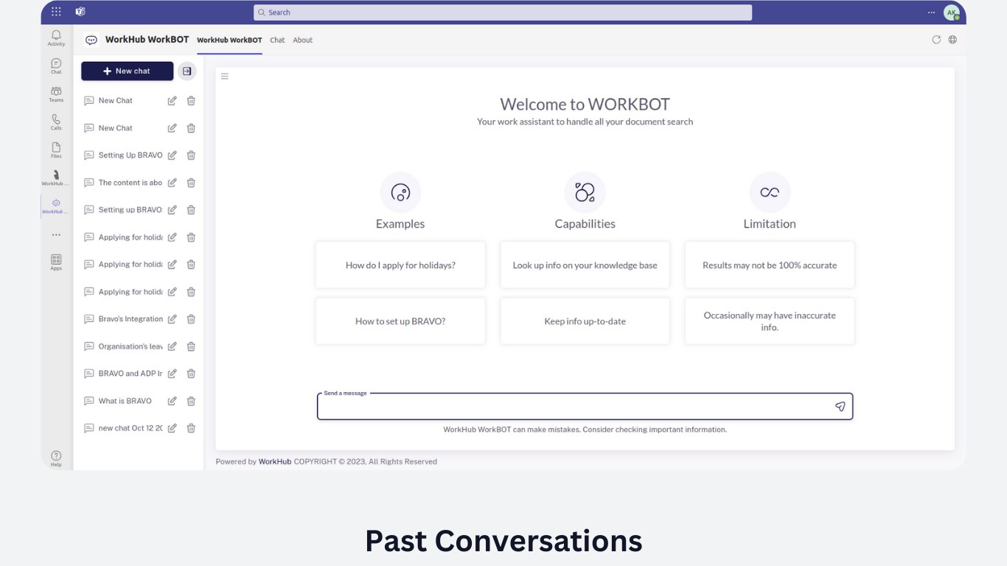Viewport: 1007px width, 566px height.
Task: Select "How do I apply for holidays?" example
Action: [400, 265]
